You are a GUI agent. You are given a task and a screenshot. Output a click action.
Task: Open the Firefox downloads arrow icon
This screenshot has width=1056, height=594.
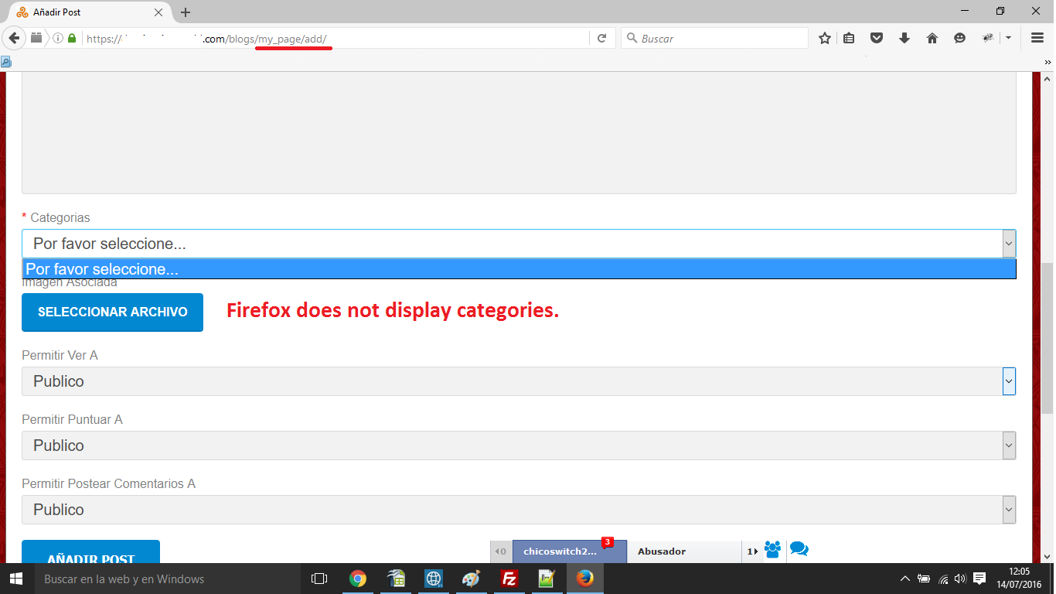pos(904,38)
